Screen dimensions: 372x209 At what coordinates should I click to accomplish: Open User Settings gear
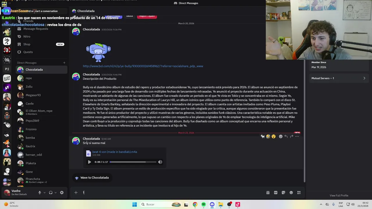coord(62,192)
